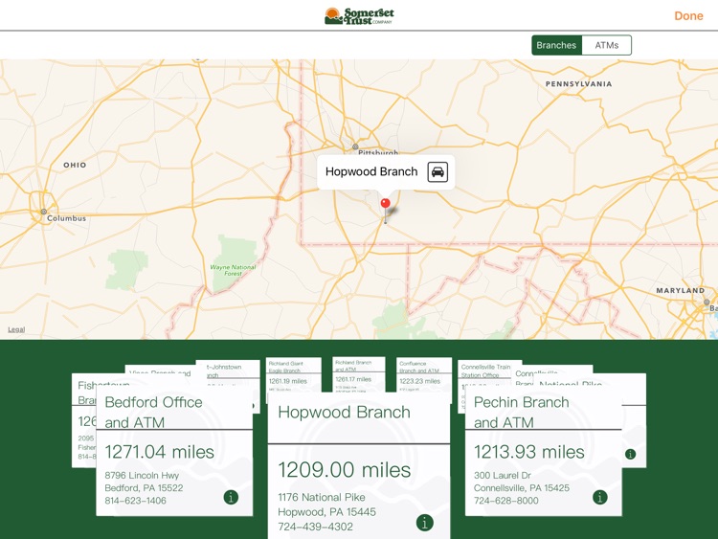Image resolution: width=718 pixels, height=539 pixels.
Task: Select the Richland Branch and ATM card
Action: click(x=359, y=373)
